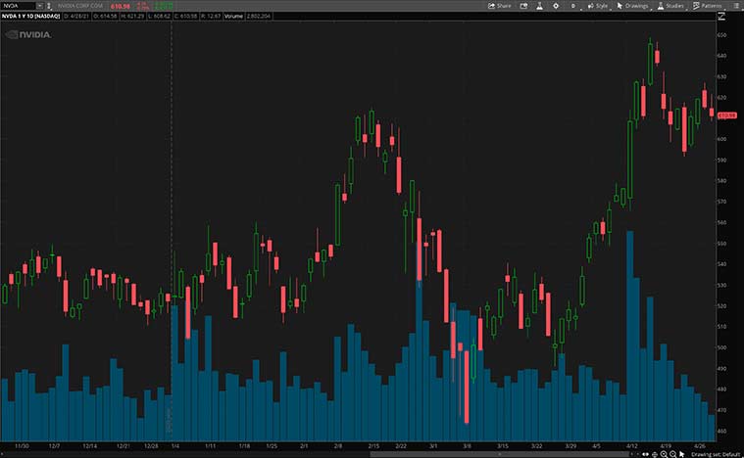Click the red 610.98 price bubble on the axis
Screen dimensions: 744x458
pyautogui.click(x=727, y=115)
